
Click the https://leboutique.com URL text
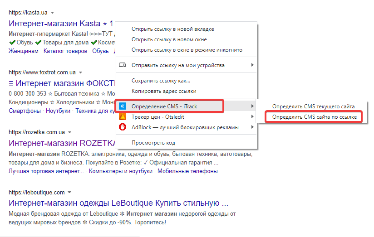pos(36,192)
